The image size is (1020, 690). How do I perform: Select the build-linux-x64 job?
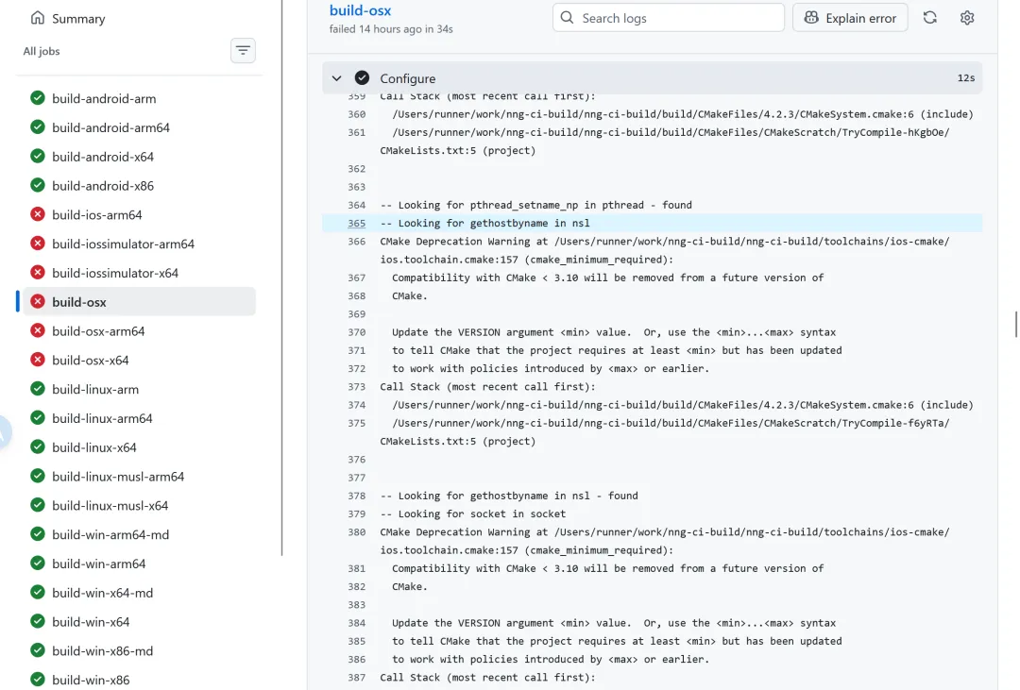point(94,447)
